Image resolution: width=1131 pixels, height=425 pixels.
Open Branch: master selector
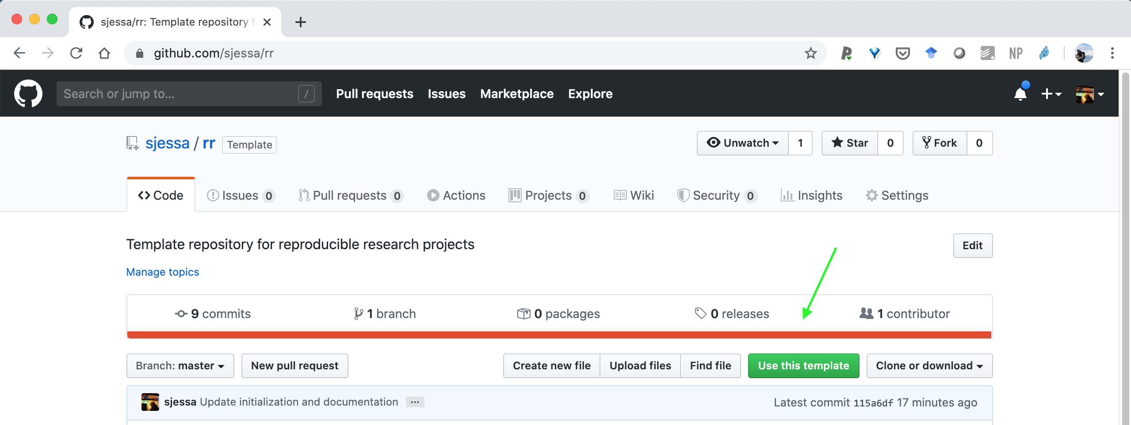pos(180,366)
